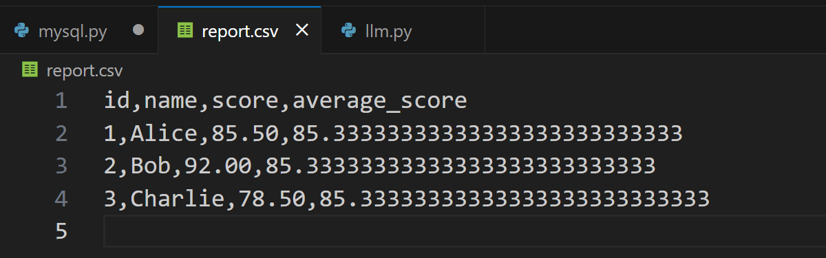
Task: Switch to the mysql.py tab
Action: point(78,30)
